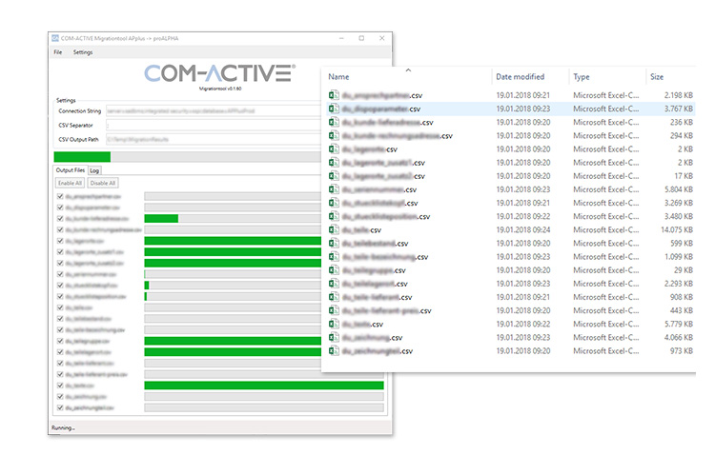Click Excel icon of the 2.198 KB file
Image resolution: width=715 pixels, height=475 pixels.
334,95
